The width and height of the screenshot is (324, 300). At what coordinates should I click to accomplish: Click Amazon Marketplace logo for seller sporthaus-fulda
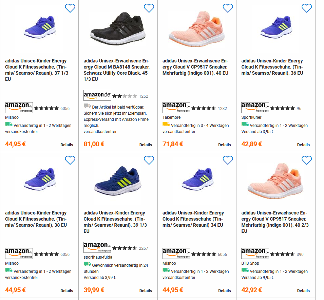pos(97,247)
